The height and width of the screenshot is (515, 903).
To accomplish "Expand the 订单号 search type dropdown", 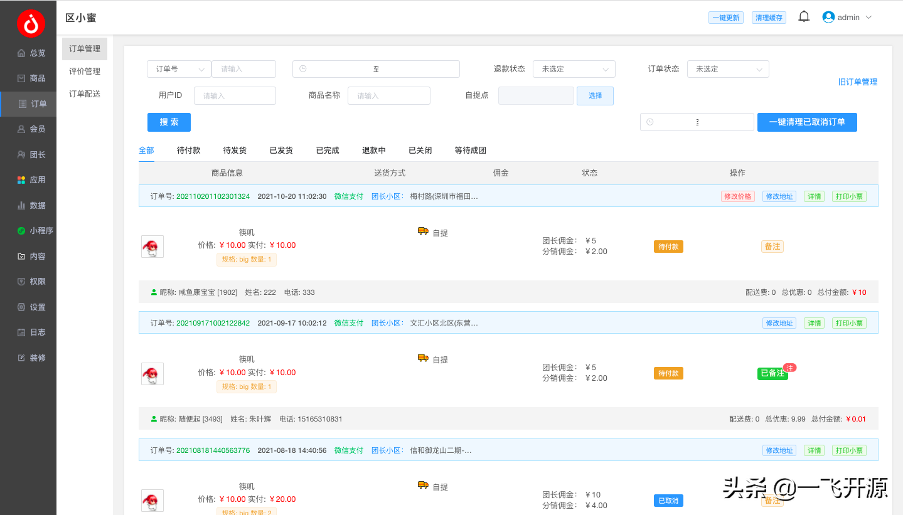I will 179,69.
